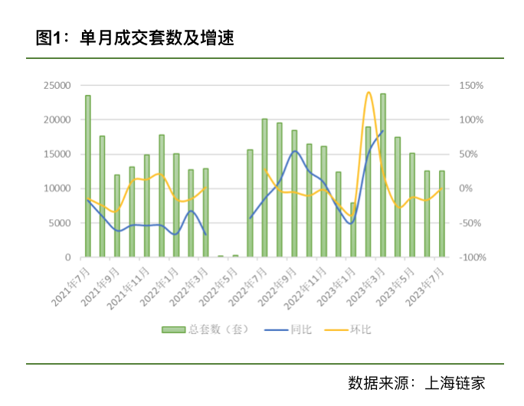Image resolution: width=524 pixels, height=406 pixels.
Task: Click the 2022年11月 x-axis label
Action: 313,282
